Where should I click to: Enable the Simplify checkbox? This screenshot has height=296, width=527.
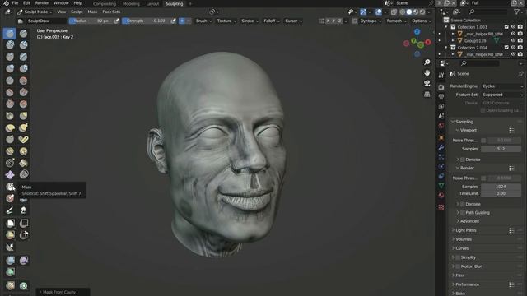458,257
